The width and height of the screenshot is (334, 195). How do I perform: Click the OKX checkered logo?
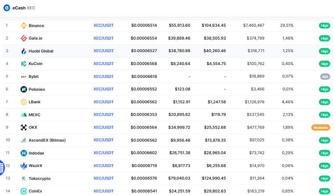click(x=24, y=128)
